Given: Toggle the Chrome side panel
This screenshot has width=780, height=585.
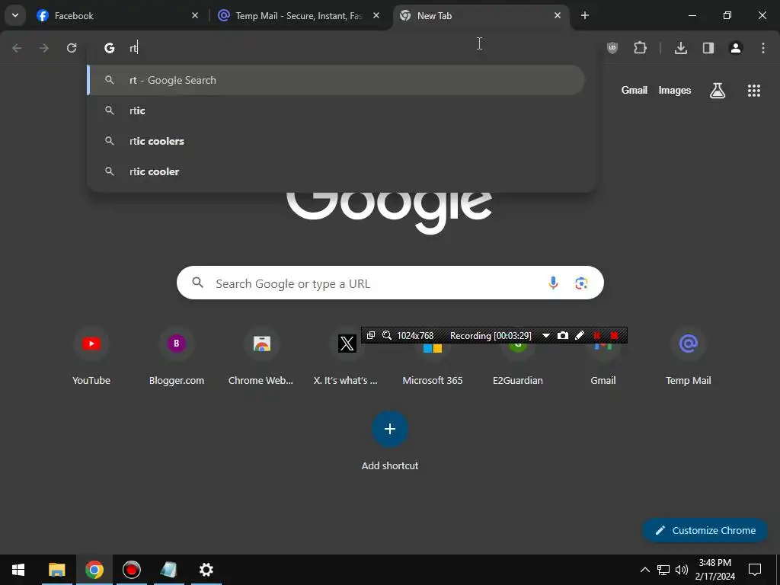Looking at the screenshot, I should 708,48.
